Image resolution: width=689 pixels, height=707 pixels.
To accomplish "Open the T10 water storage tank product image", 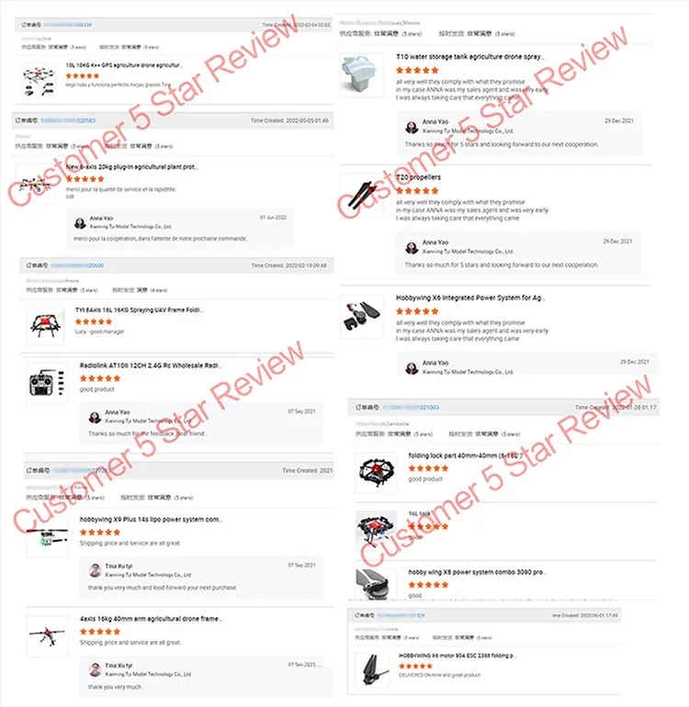I will 361,75.
